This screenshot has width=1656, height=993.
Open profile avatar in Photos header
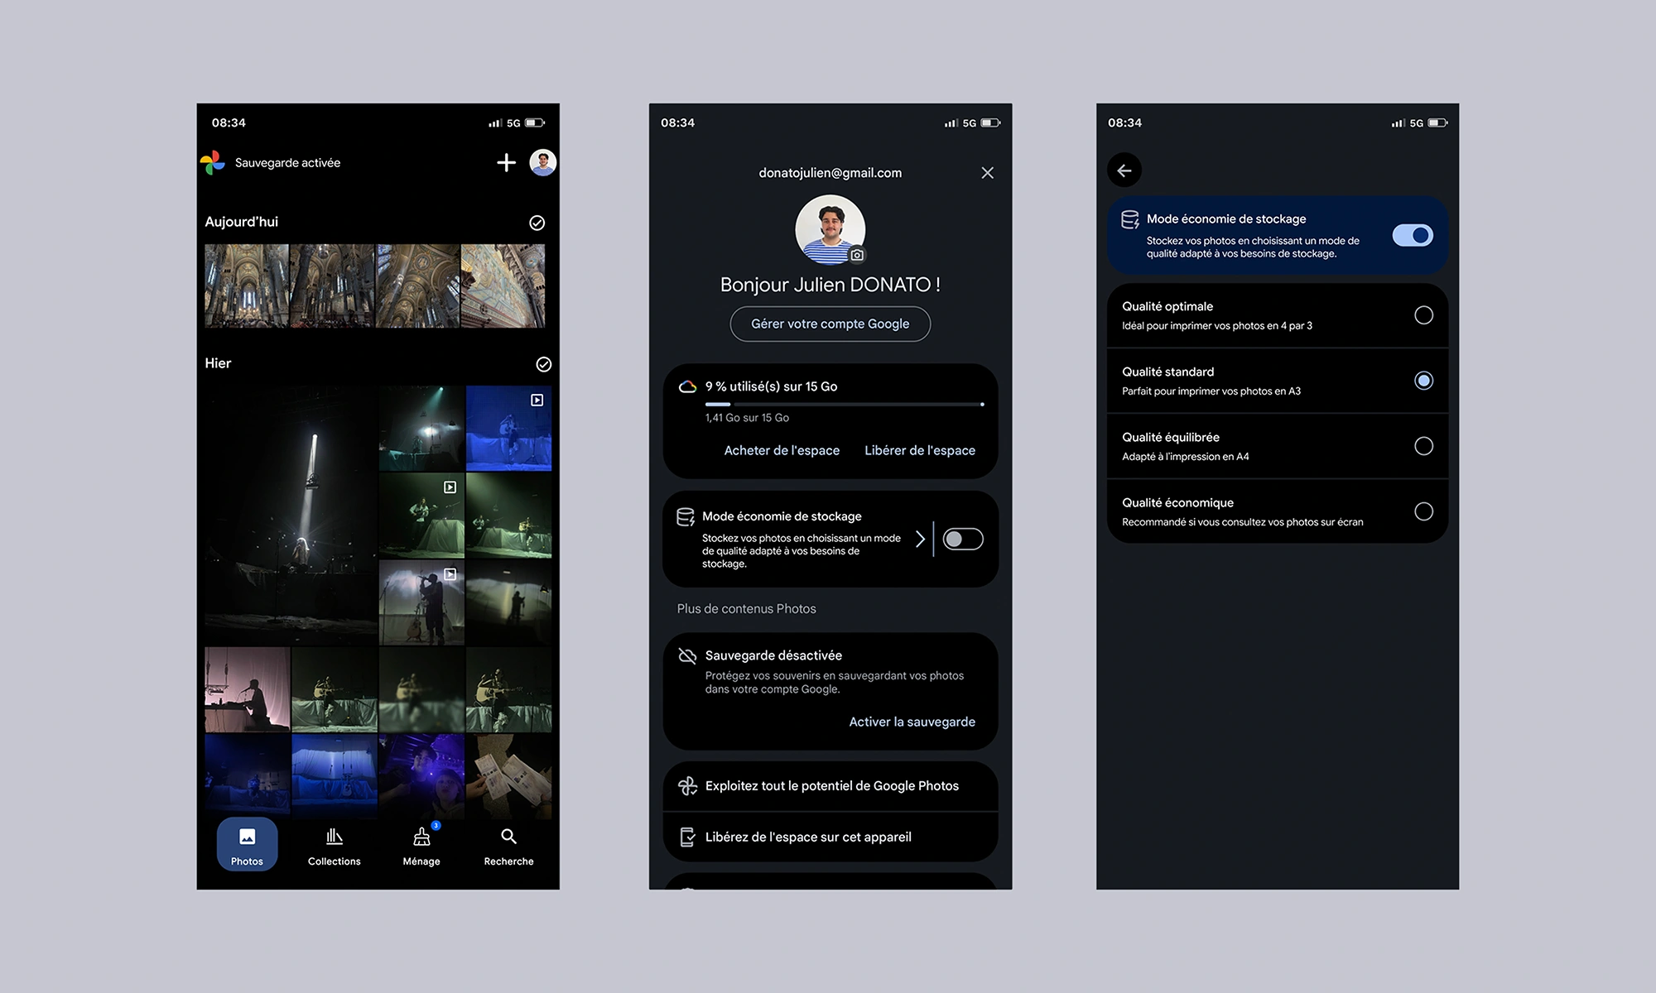tap(543, 163)
